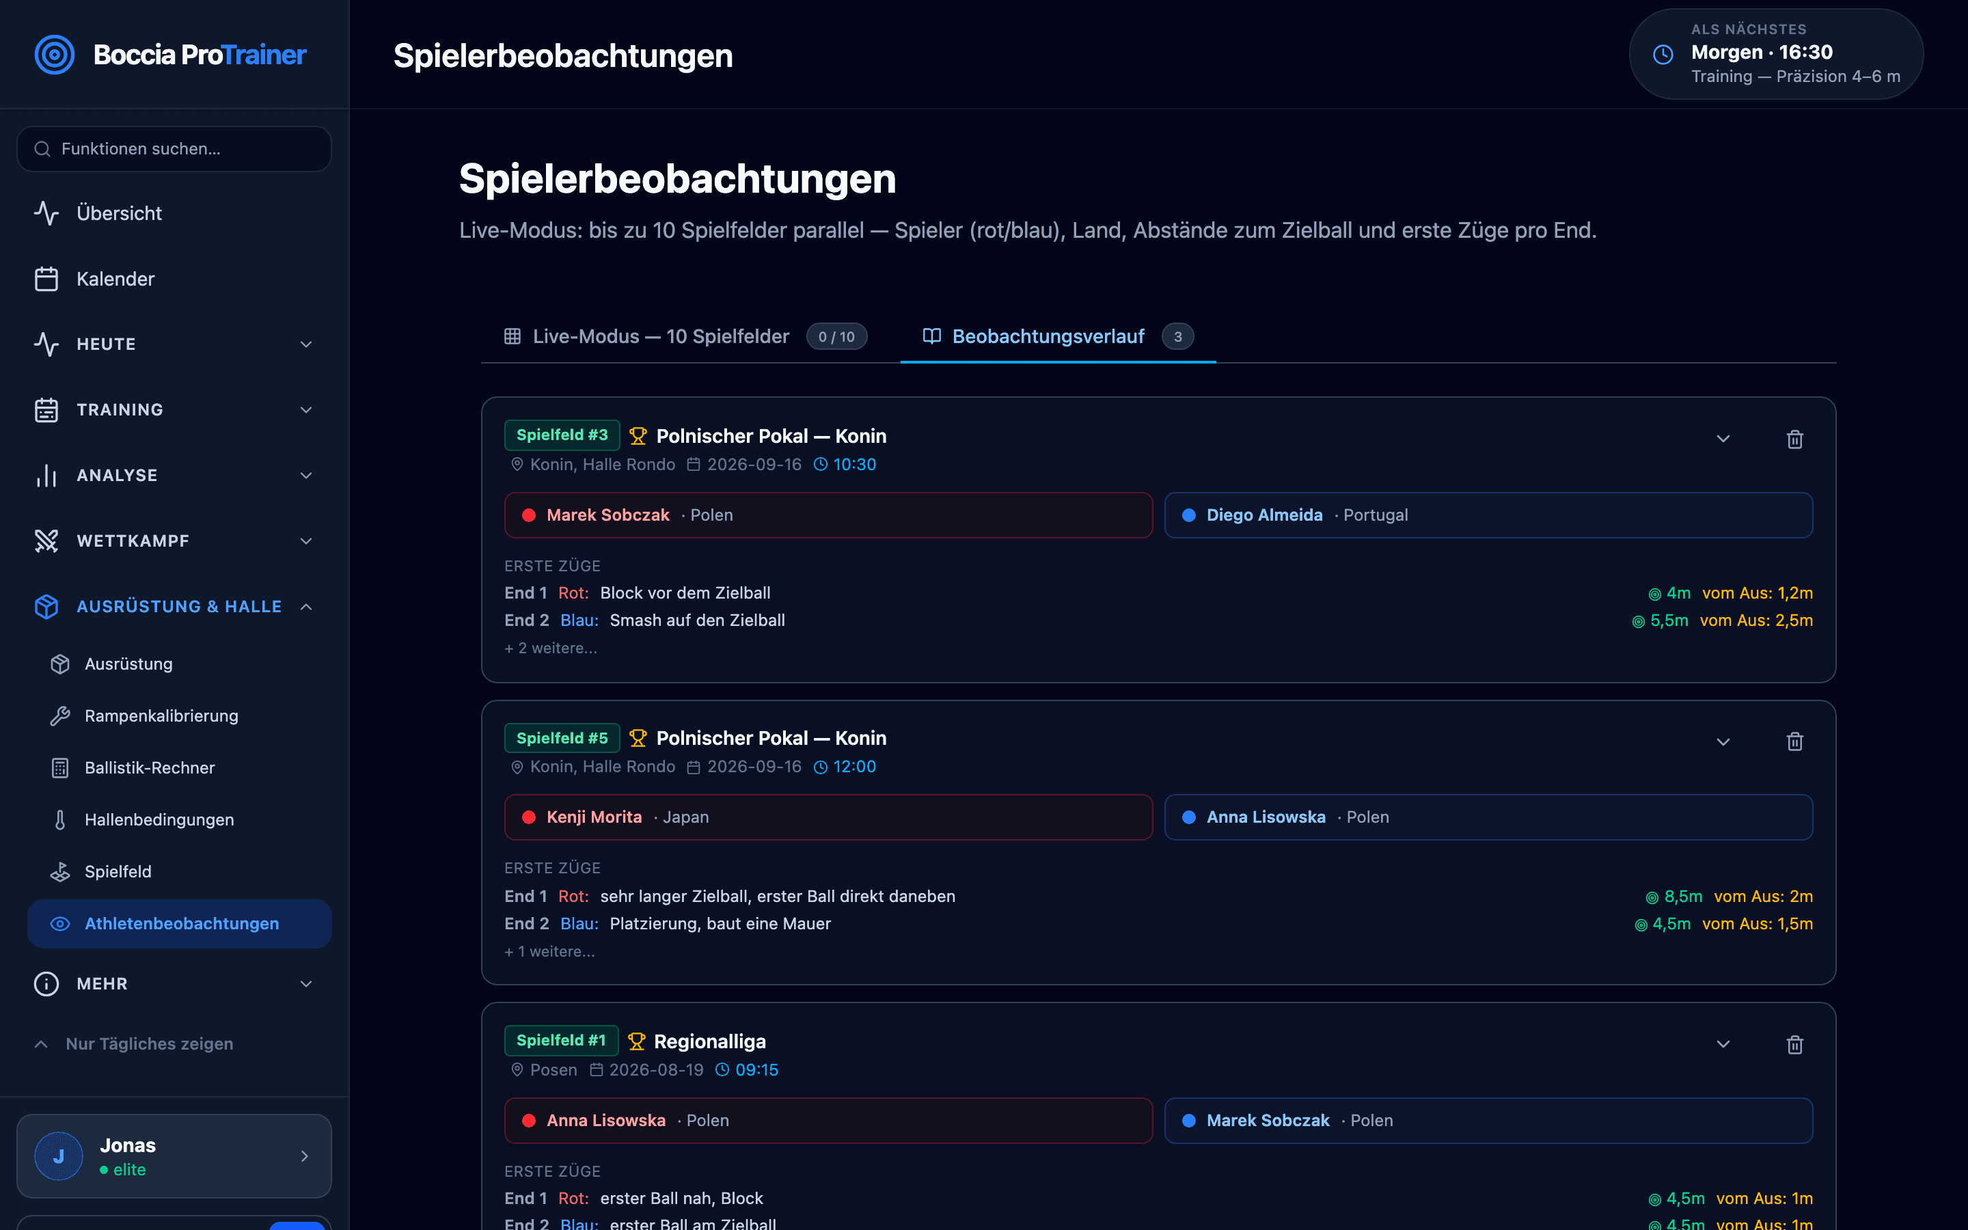Screen dimensions: 1968x1230
Task: Expand the ANALYSE sidebar section
Action: [174, 475]
